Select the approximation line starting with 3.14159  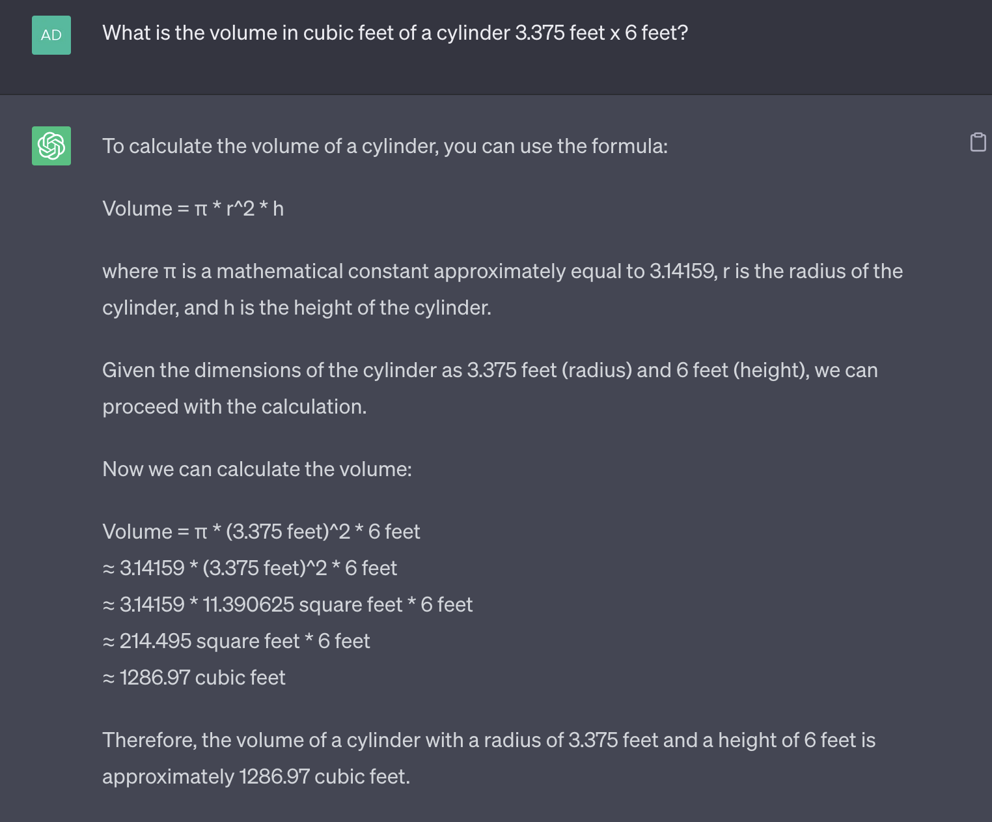pos(249,568)
